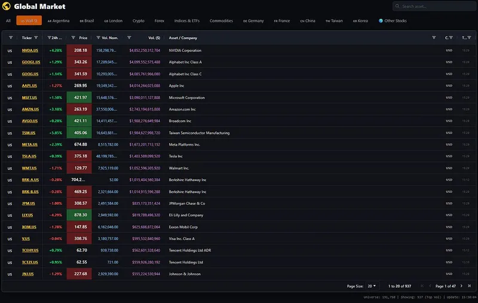Switch to the Crypto tab
This screenshot has height=303, width=478.
tap(139, 21)
